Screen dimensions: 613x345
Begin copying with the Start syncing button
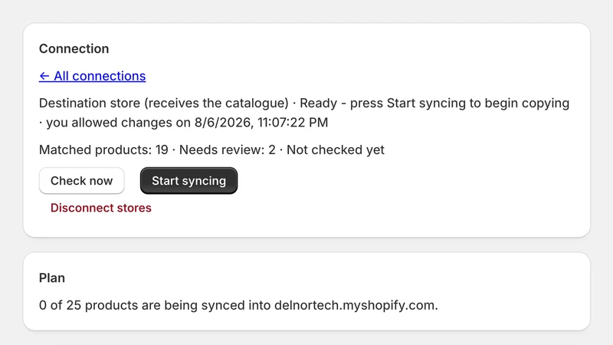point(188,181)
